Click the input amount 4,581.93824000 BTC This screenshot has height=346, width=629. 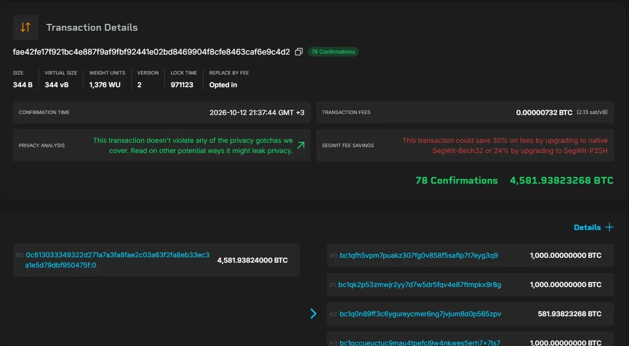[253, 260]
